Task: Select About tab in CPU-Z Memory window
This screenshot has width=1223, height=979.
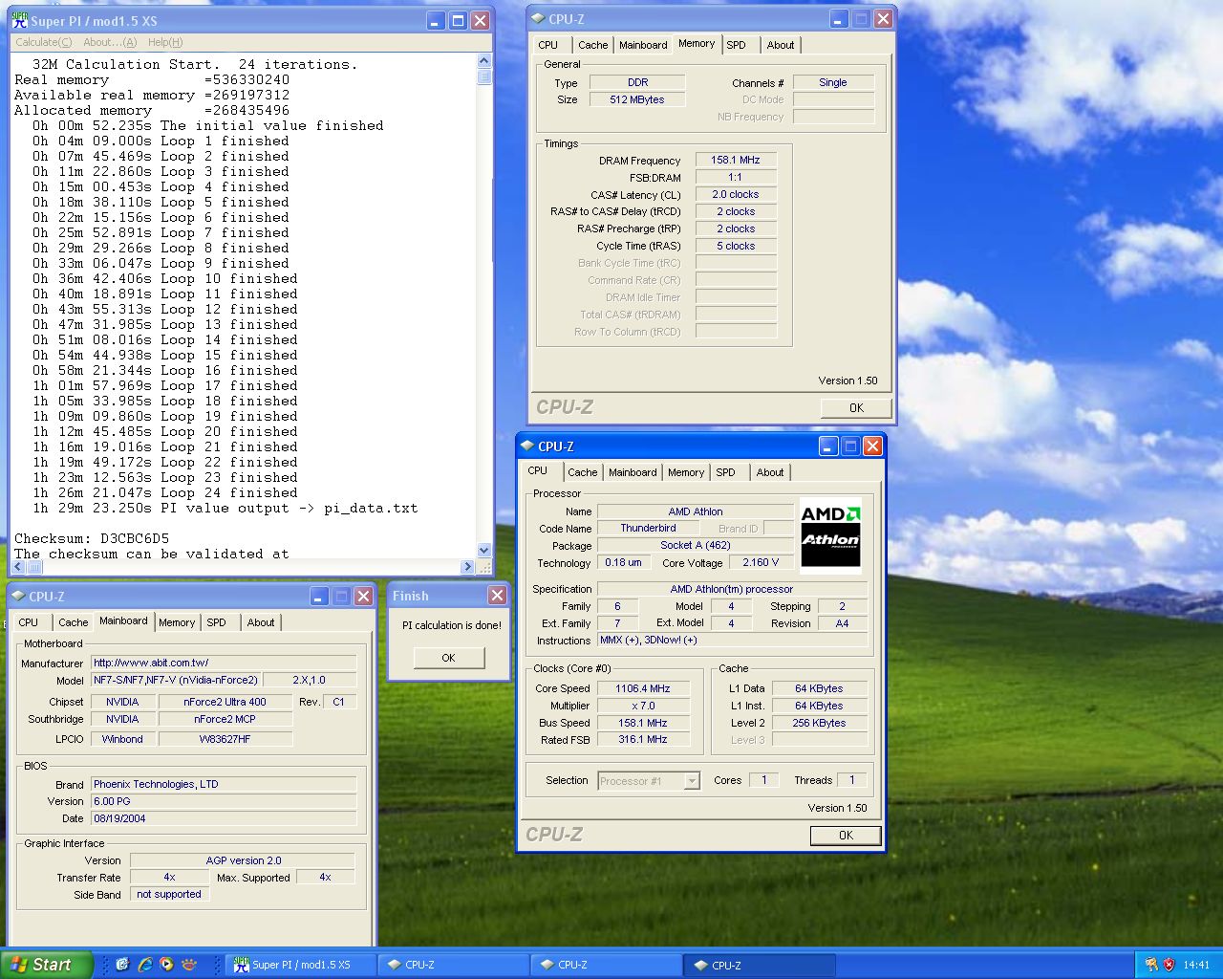Action: tap(781, 45)
